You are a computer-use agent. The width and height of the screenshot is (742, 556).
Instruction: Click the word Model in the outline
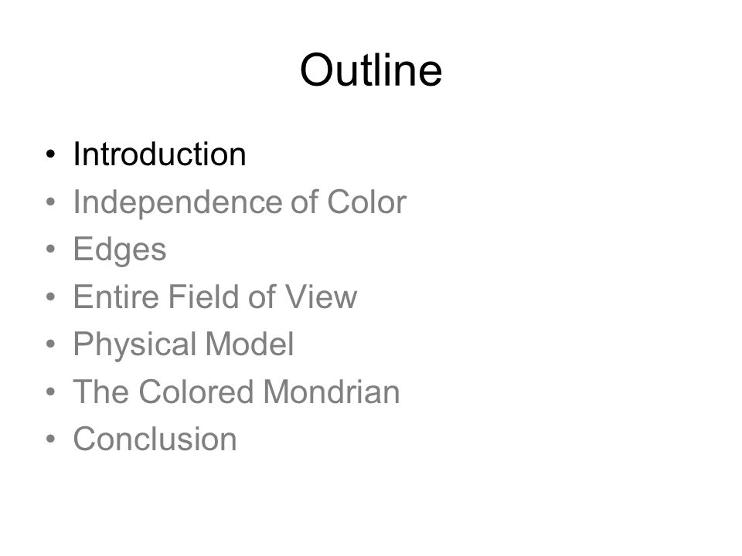pyautogui.click(x=250, y=344)
